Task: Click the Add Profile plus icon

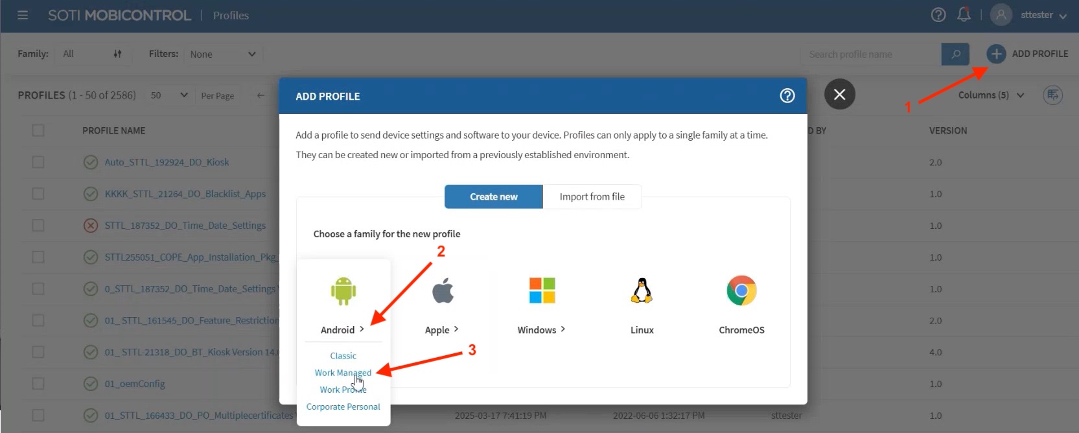Action: (996, 54)
